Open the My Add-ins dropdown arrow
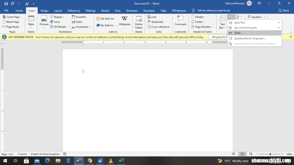294x165 pixels. (117, 25)
